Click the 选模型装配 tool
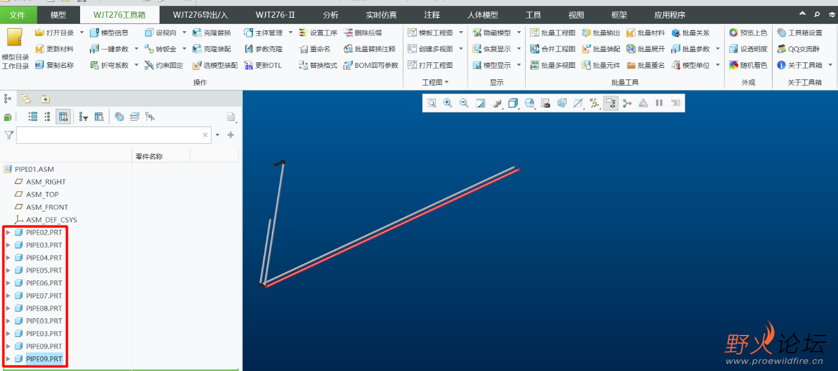 coord(215,65)
